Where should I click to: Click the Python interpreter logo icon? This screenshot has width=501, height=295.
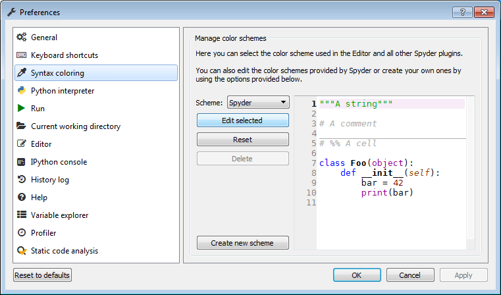point(22,91)
